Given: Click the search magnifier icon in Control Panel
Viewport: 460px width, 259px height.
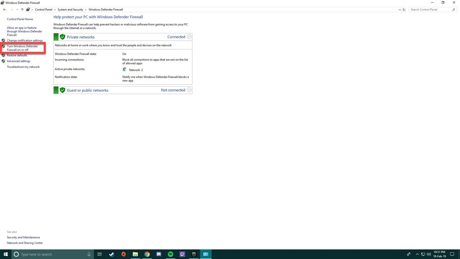Looking at the screenshot, I should coord(454,10).
